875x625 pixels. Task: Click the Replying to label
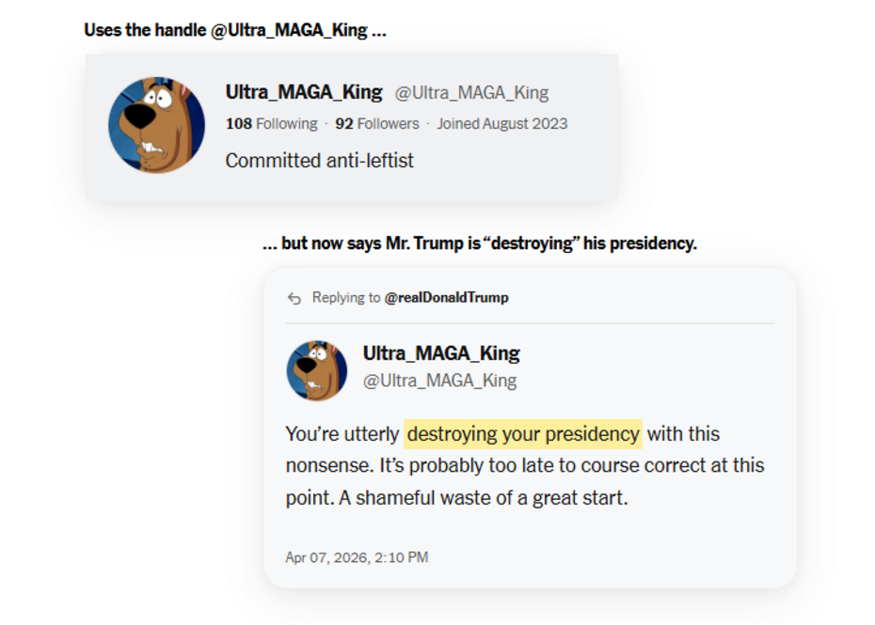(345, 297)
